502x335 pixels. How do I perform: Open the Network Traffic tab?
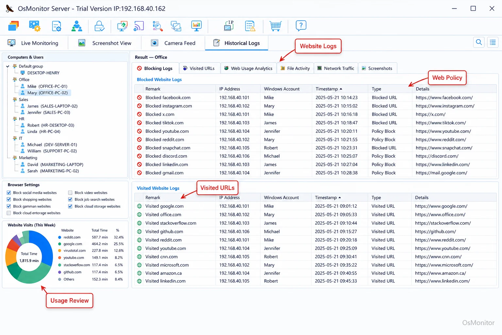pyautogui.click(x=336, y=68)
